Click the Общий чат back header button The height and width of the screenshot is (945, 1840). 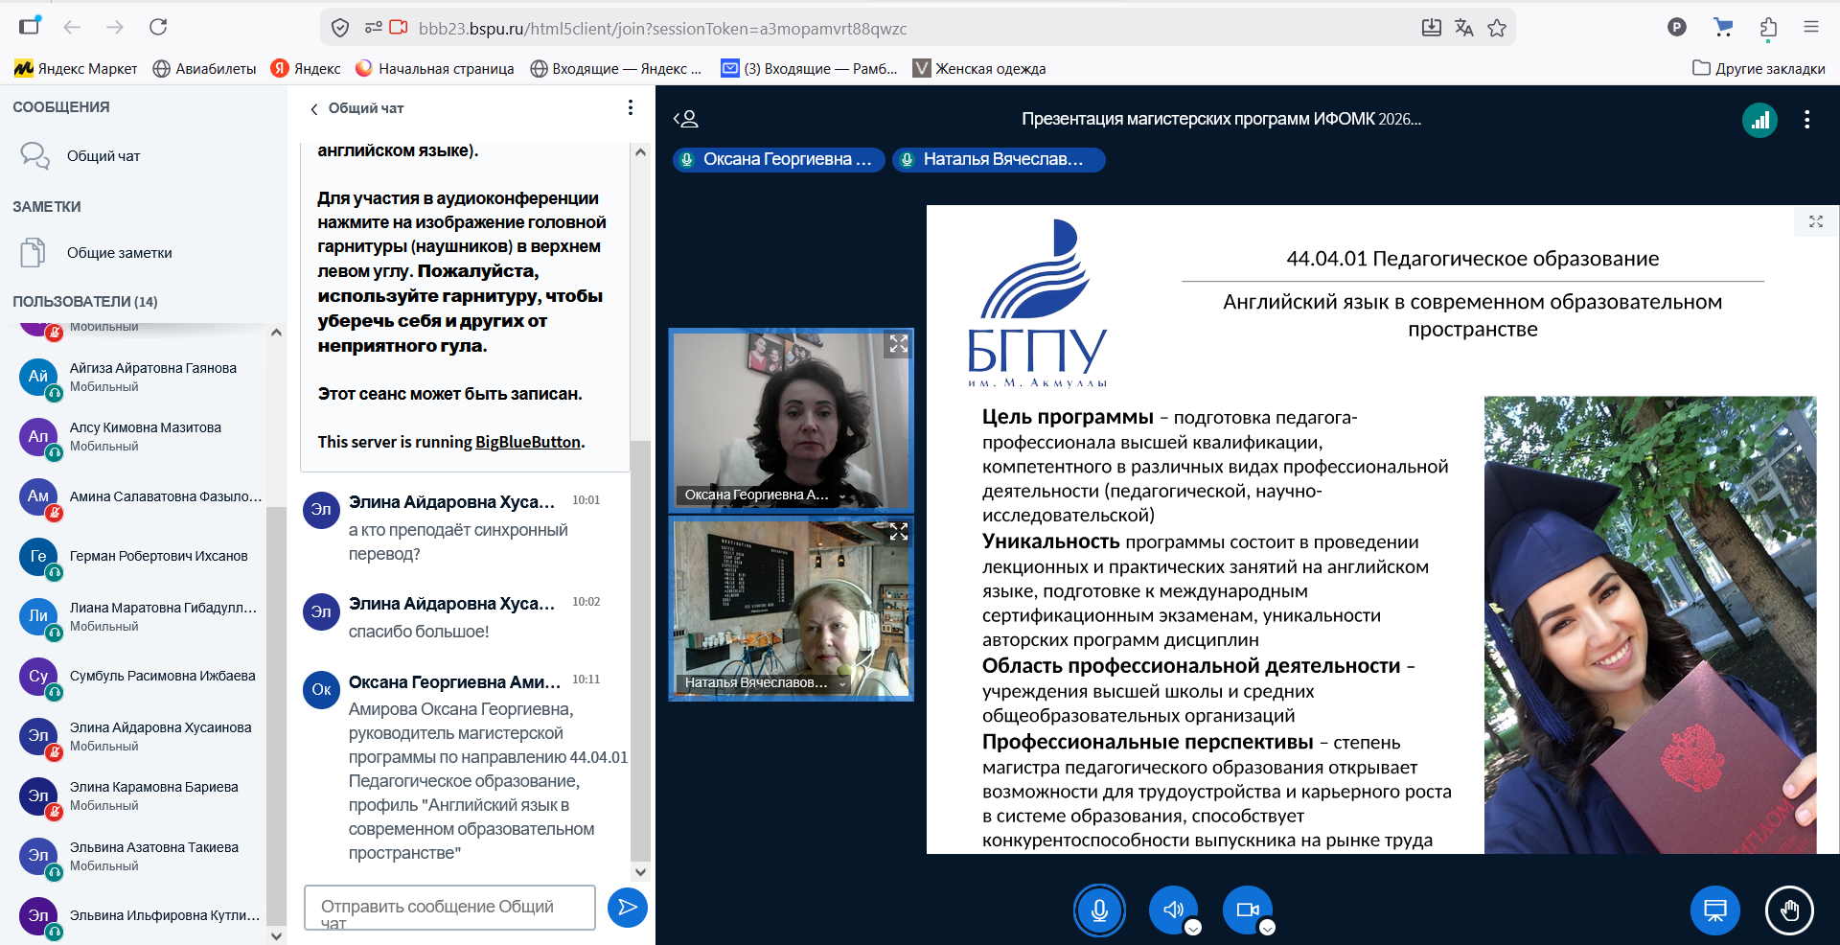[x=356, y=108]
